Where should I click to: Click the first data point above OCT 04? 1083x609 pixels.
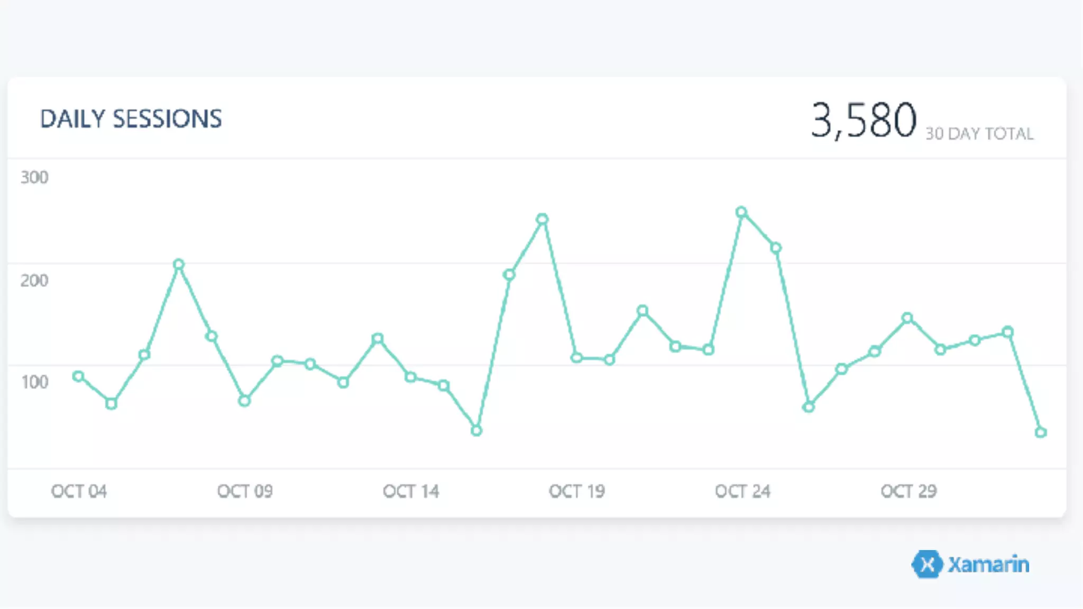78,376
